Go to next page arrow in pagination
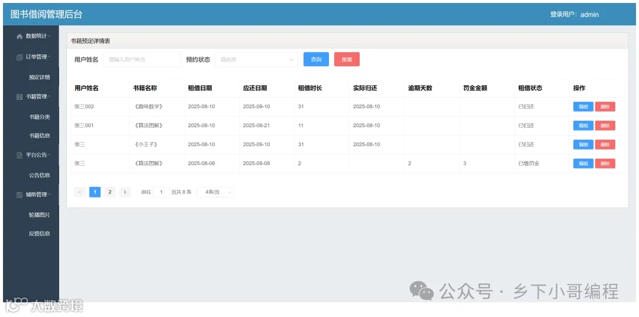Viewport: 639px width, 317px height. click(125, 192)
